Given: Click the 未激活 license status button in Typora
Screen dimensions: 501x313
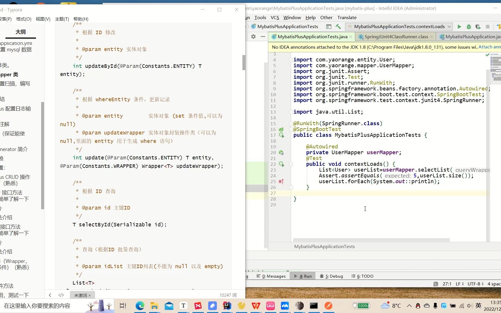Looking at the screenshot, I should coord(82,295).
